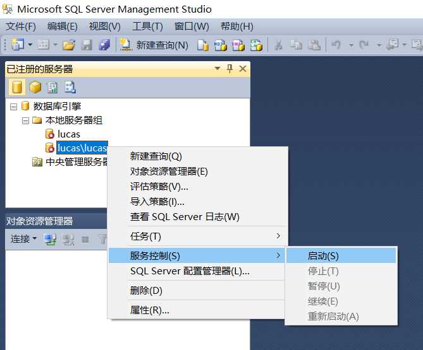Open the 窗口(W) menu
The width and height of the screenshot is (423, 350).
[192, 26]
